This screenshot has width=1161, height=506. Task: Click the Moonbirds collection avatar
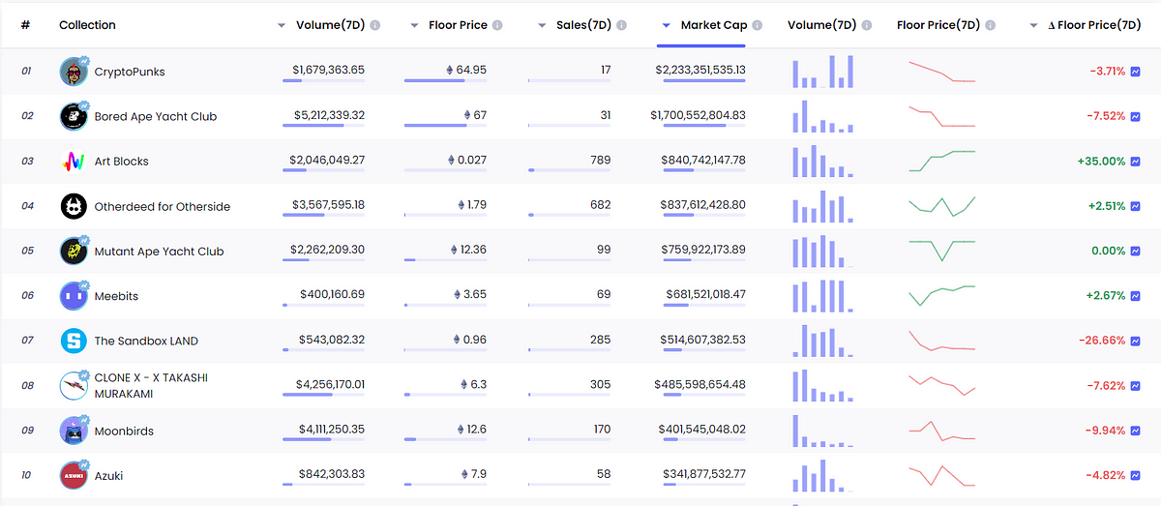pyautogui.click(x=74, y=431)
